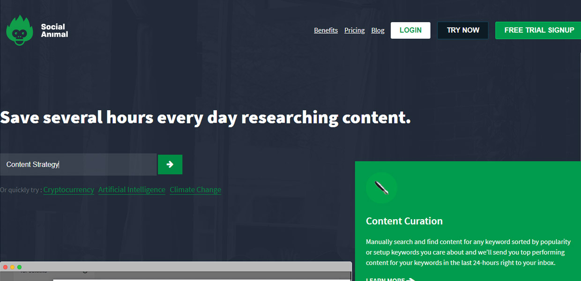
Task: Select the Artificial Intelligence quick search
Action: coord(132,190)
